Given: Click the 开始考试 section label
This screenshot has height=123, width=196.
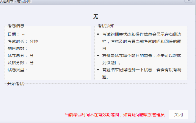Looking at the screenshot, I should tap(16, 84).
